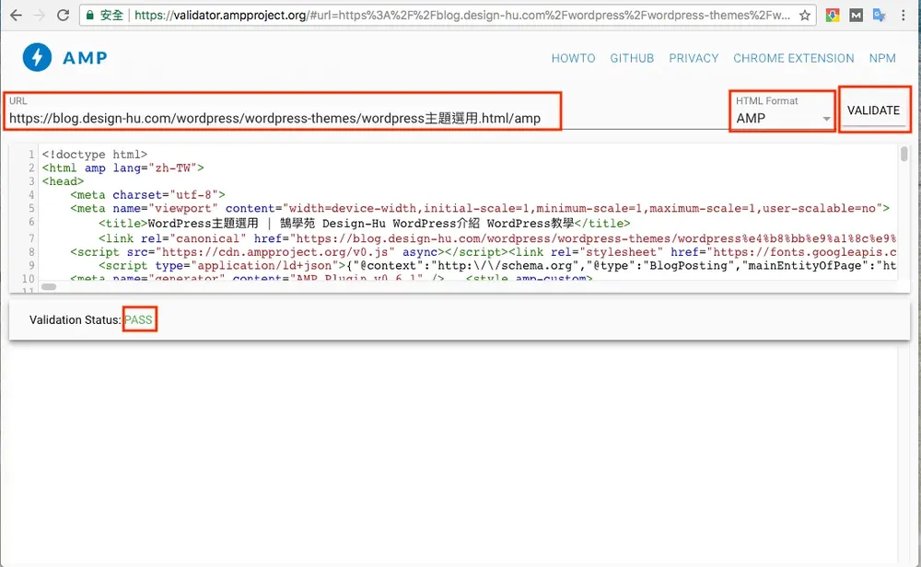Image resolution: width=921 pixels, height=567 pixels.
Task: Open the GITHUB link
Action: 632,58
